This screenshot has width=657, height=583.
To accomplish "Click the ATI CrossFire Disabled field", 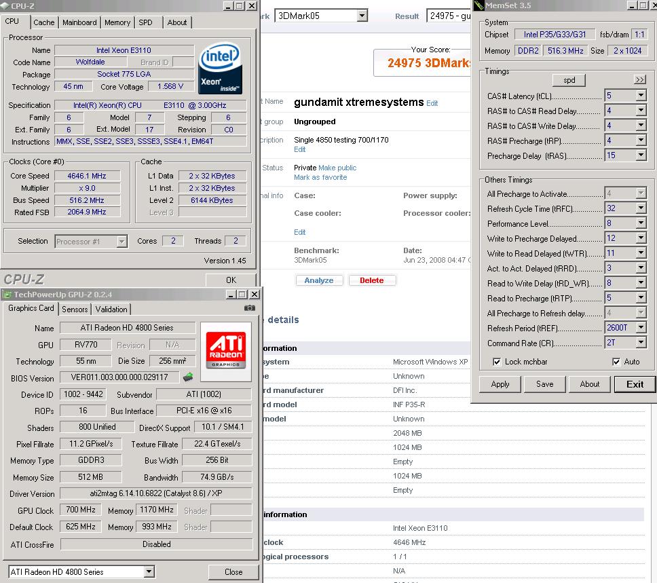I will 157,544.
